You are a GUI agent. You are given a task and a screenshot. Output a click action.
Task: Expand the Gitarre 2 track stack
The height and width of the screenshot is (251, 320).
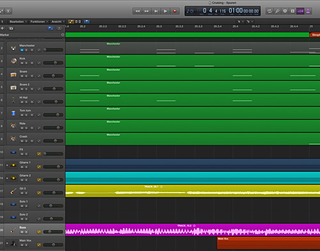click(x=7, y=178)
